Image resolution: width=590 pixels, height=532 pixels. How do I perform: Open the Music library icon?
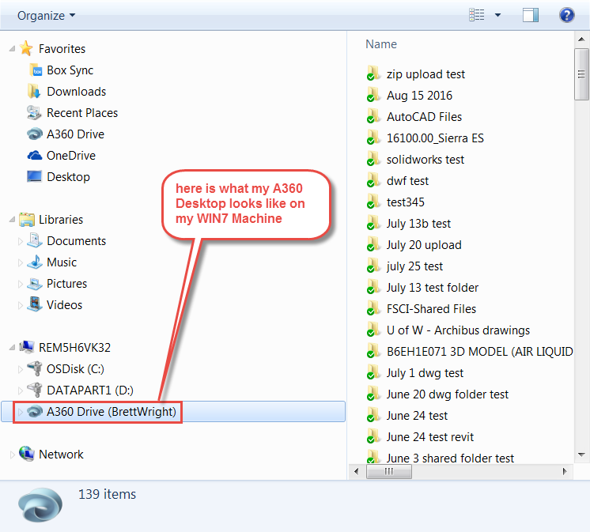click(35, 262)
